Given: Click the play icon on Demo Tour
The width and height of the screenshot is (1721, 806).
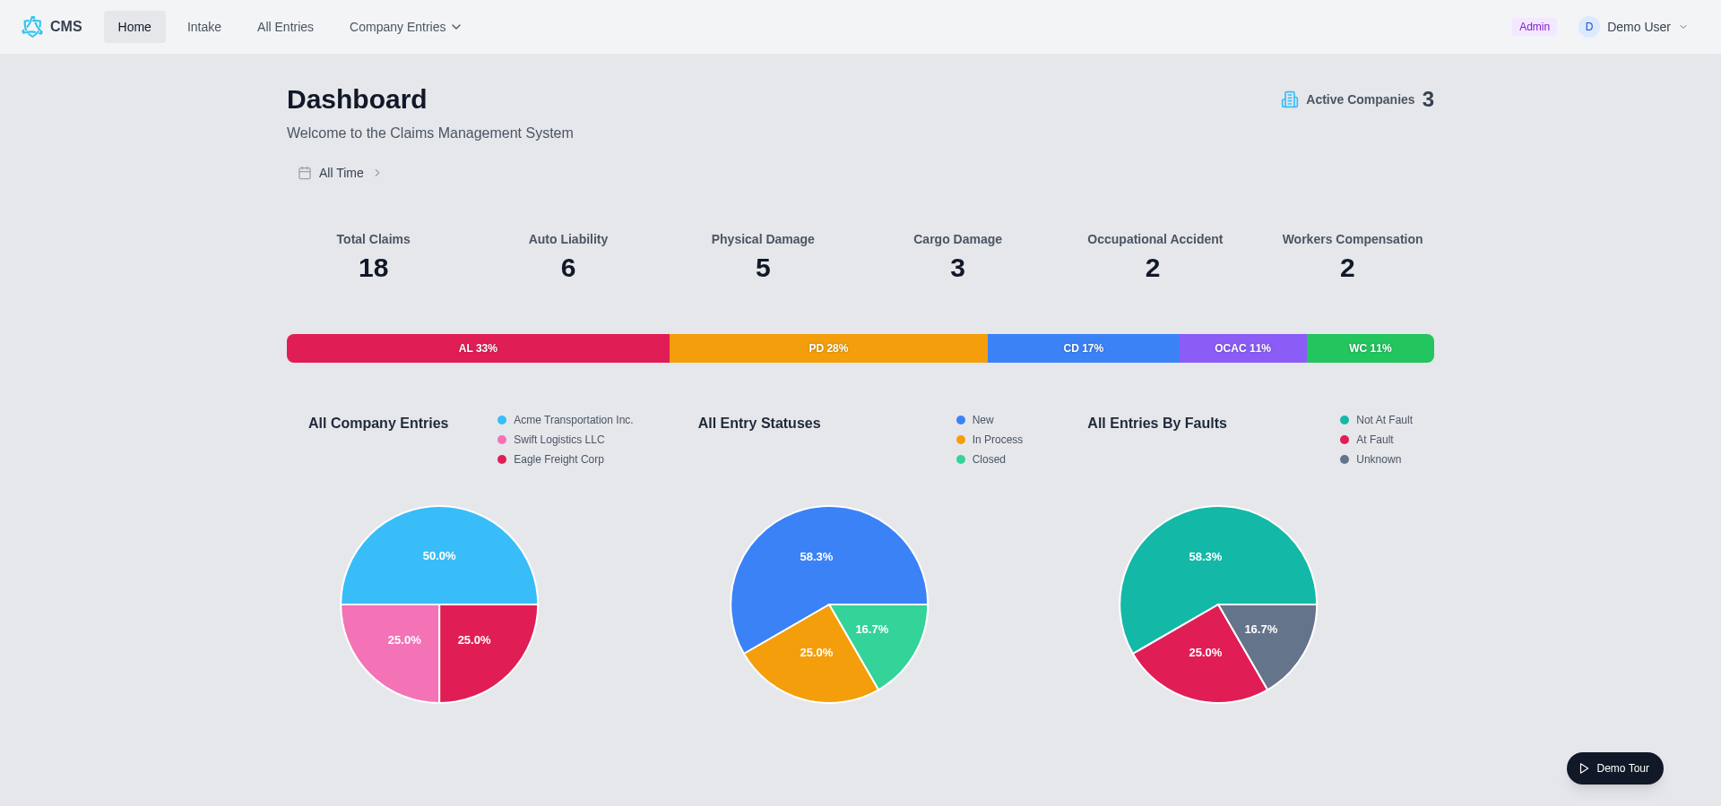Looking at the screenshot, I should 1584,768.
